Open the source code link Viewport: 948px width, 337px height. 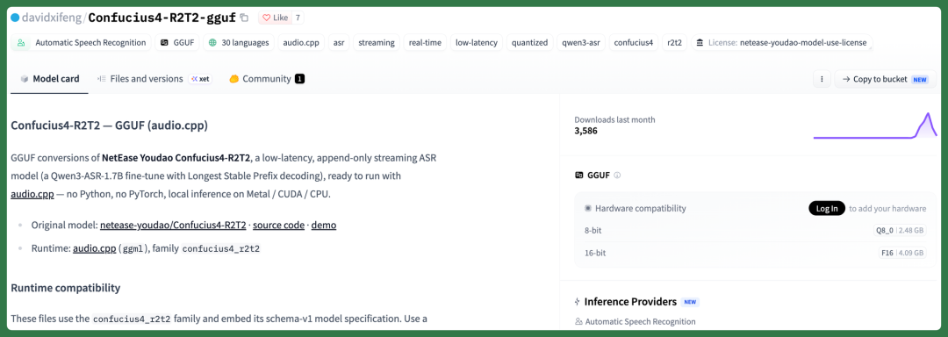279,225
